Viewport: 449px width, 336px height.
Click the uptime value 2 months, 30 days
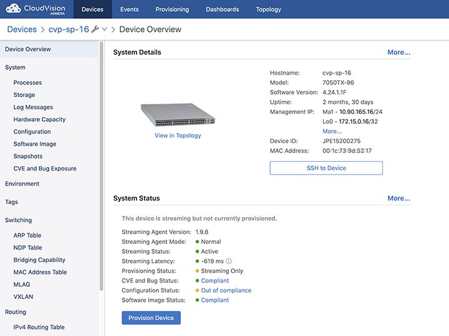348,102
